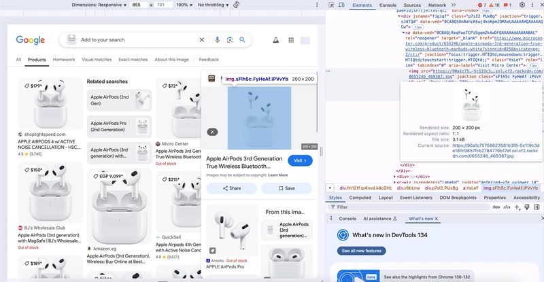The height and width of the screenshot is (282, 544).
Task: Clear the search box with the X
Action: tap(201, 40)
